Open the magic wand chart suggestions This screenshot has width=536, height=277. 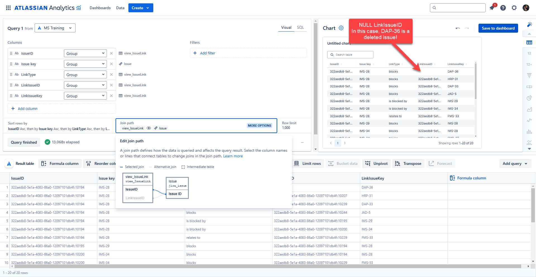click(529, 25)
